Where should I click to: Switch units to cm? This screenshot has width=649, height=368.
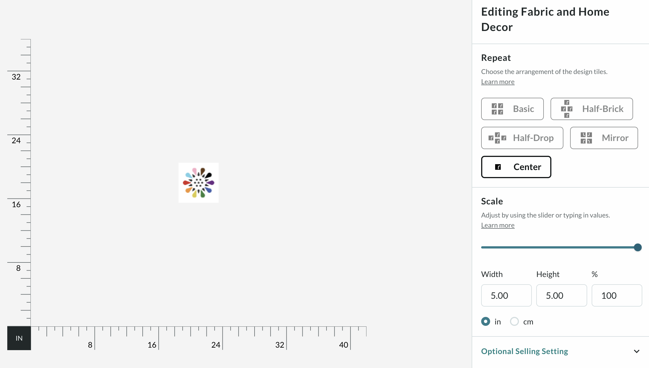[x=514, y=322]
